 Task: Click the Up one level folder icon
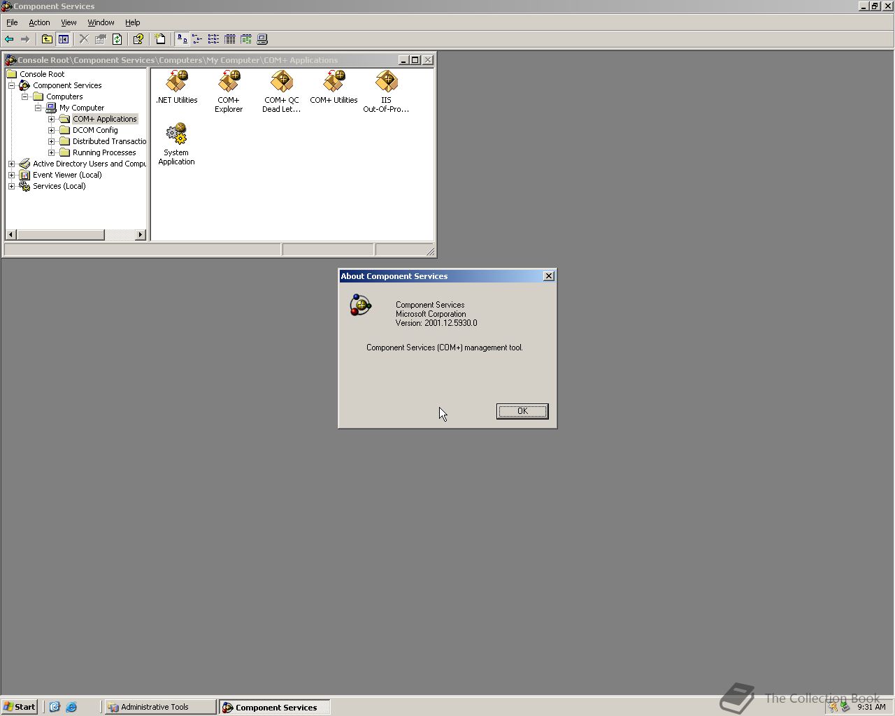click(x=47, y=39)
